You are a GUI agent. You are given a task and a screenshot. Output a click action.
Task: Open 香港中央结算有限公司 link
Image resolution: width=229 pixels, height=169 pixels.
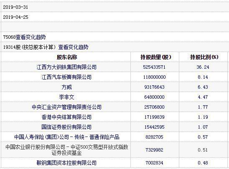tap(66, 117)
